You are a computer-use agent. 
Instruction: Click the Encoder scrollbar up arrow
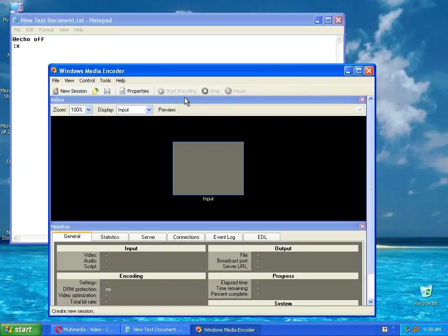click(371, 99)
